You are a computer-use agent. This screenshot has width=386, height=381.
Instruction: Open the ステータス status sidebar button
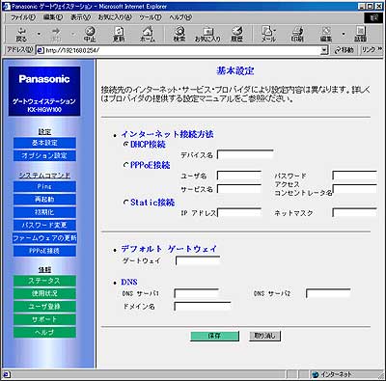point(44,281)
